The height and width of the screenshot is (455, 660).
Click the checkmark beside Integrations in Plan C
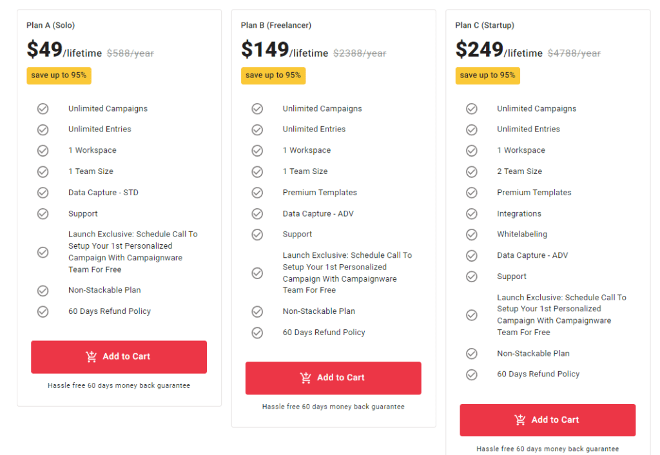point(471,213)
